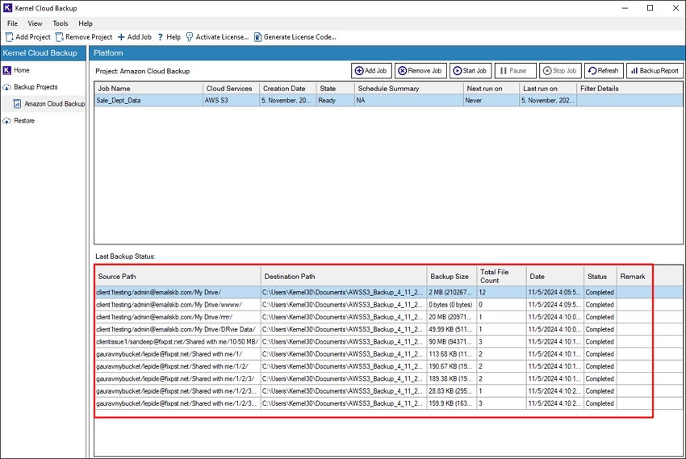Image resolution: width=686 pixels, height=459 pixels.
Task: Select Amazon Cloud Backup project in the sidebar
Action: [x=54, y=104]
